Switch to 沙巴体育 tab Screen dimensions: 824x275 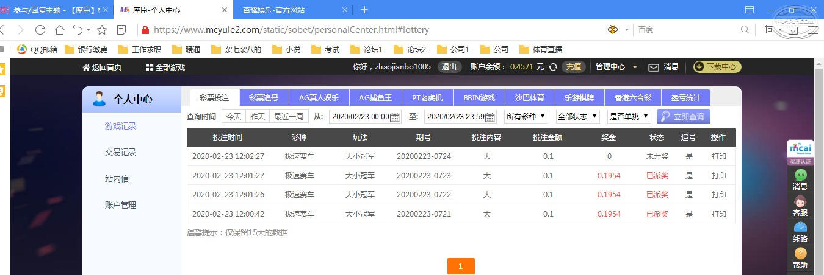point(530,98)
